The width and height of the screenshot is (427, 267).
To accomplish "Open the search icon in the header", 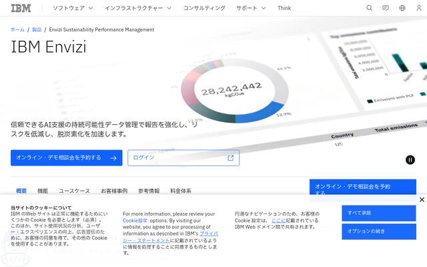I will (369, 8).
